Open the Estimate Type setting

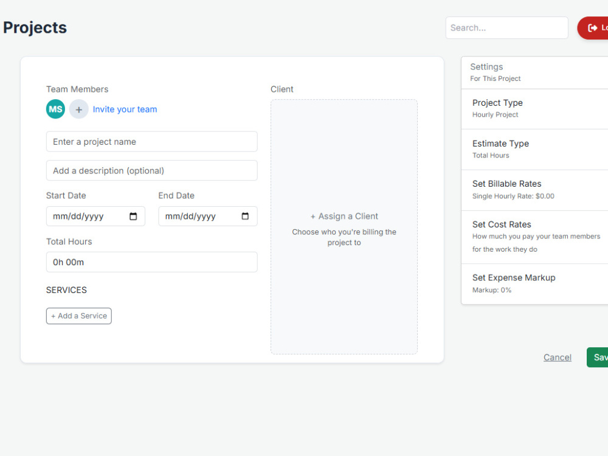534,150
